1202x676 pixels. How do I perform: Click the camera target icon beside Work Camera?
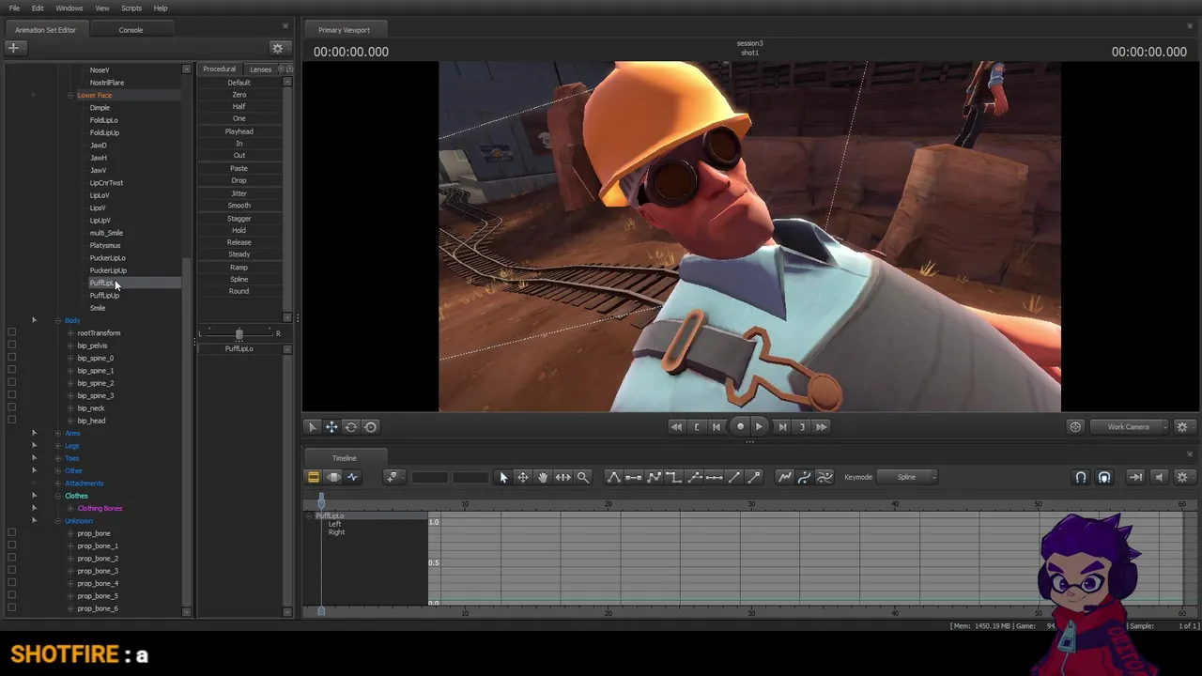tap(1076, 427)
